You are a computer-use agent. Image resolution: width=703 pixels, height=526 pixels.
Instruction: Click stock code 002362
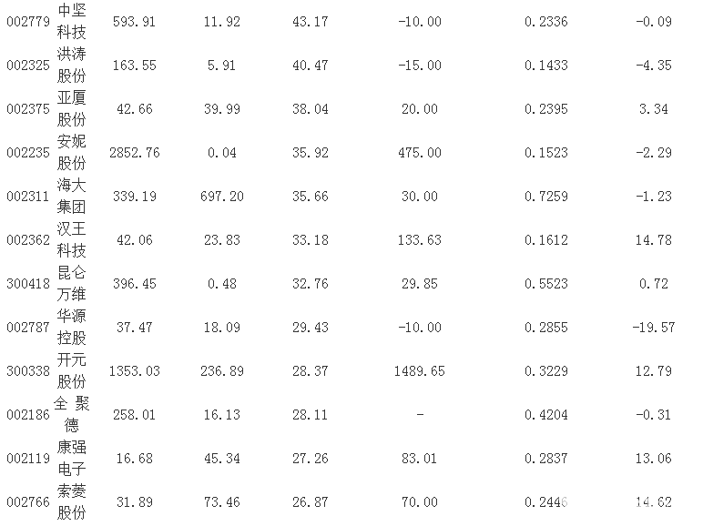click(26, 240)
